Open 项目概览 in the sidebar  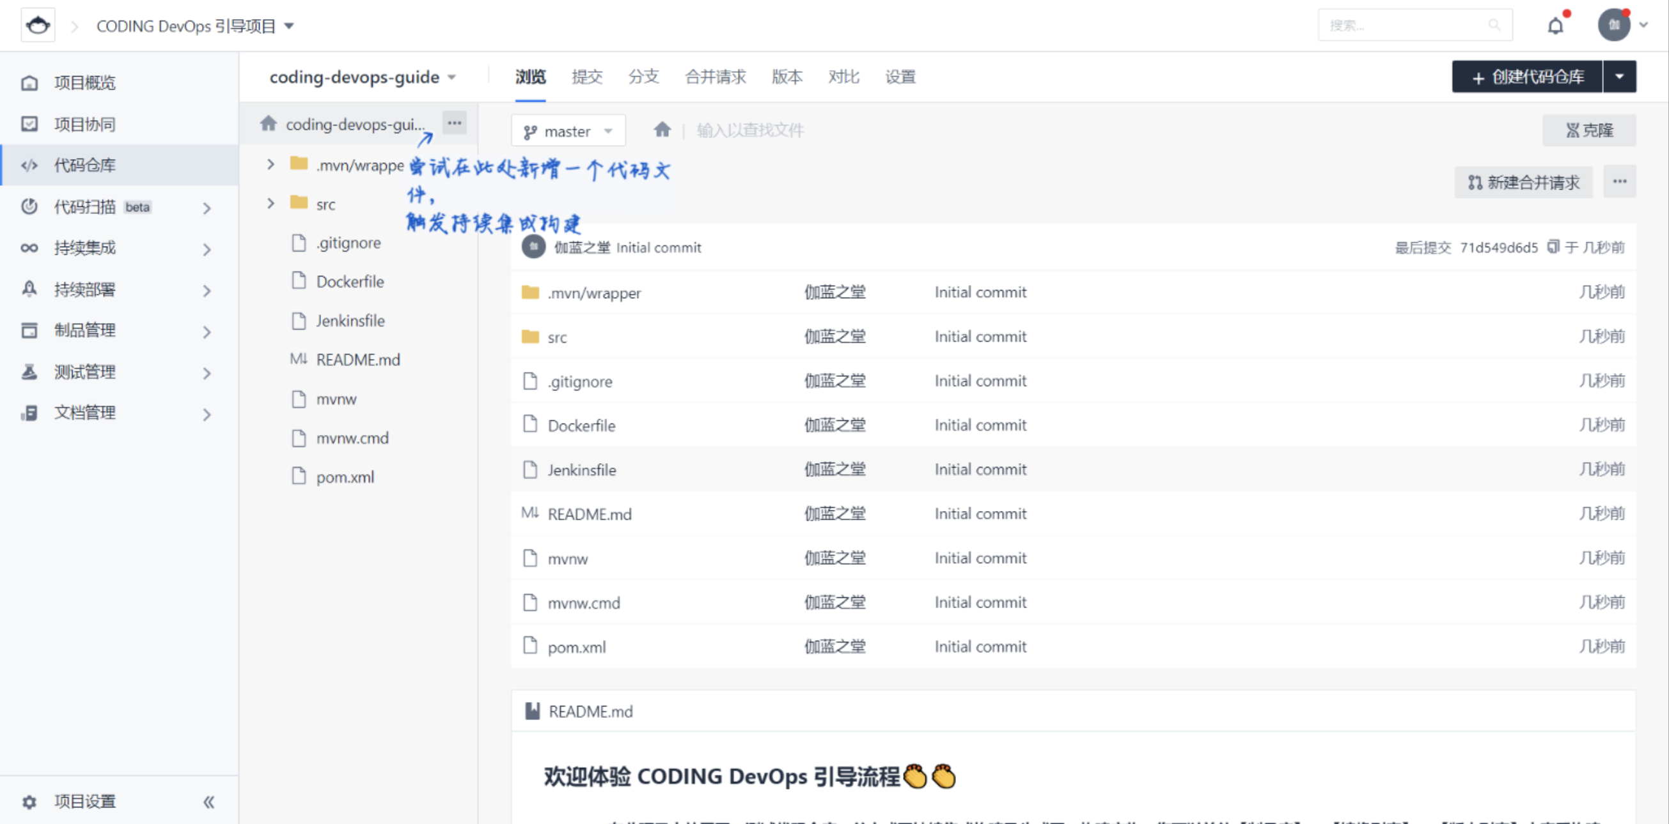tap(84, 83)
